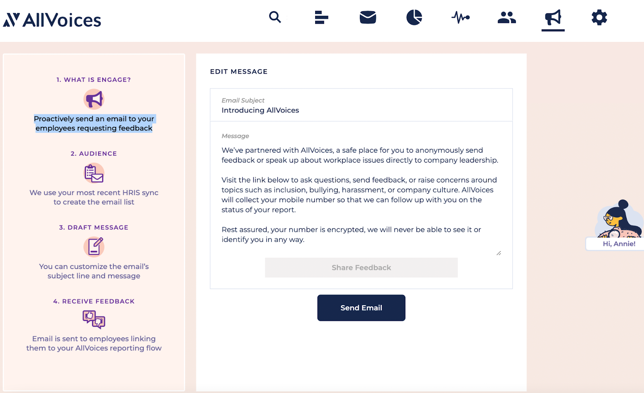Click the megaphone icon under What Is Engage
Image resolution: width=644 pixels, height=393 pixels.
click(x=94, y=99)
